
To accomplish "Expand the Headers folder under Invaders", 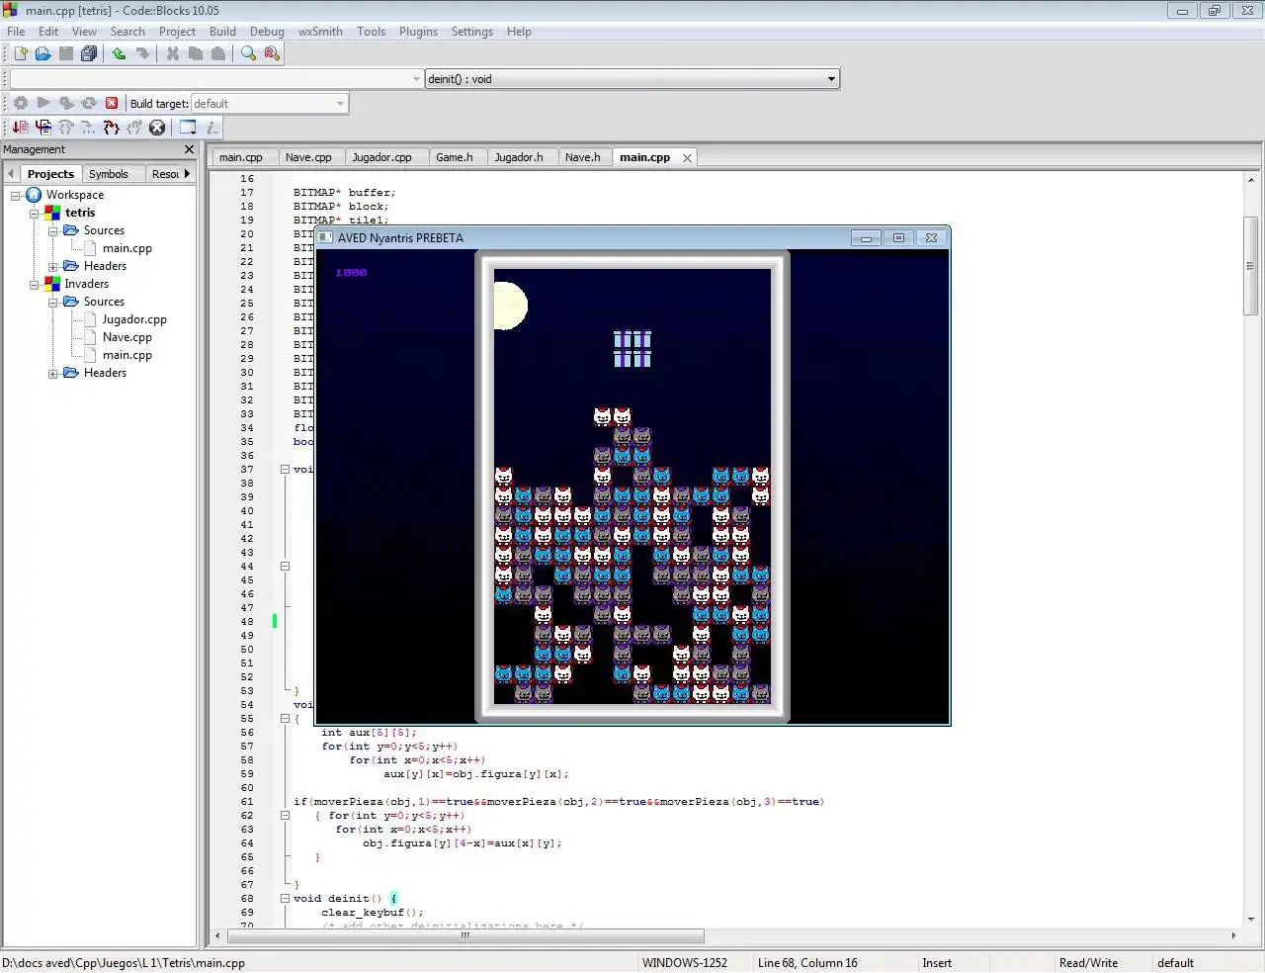I will (53, 374).
